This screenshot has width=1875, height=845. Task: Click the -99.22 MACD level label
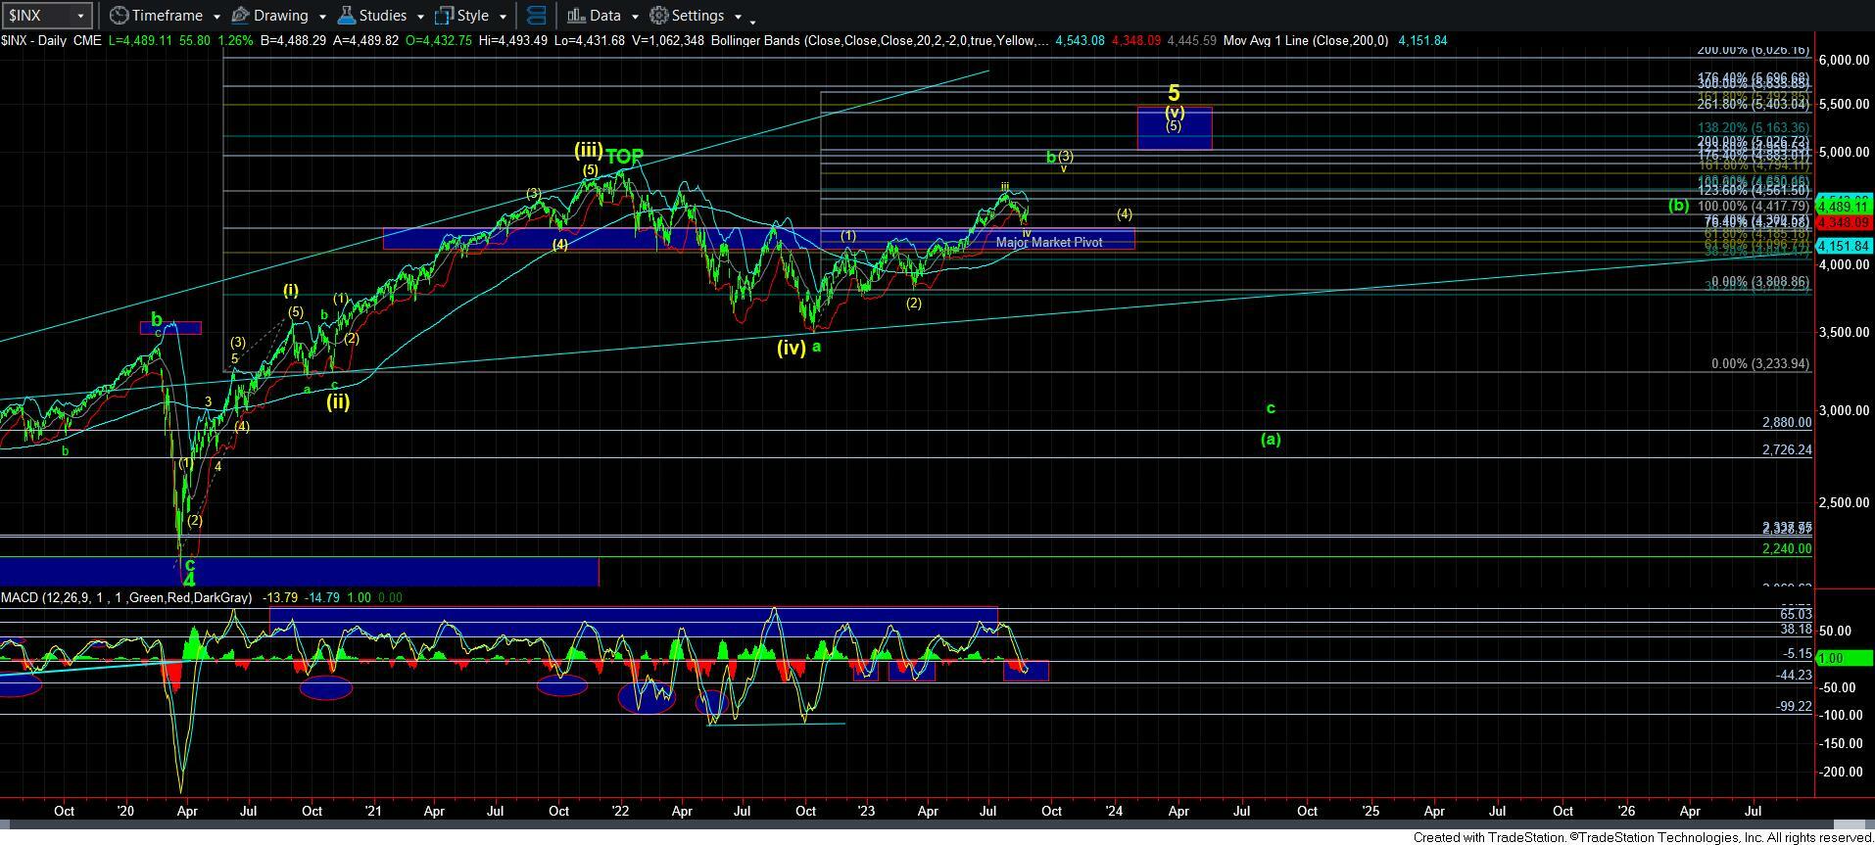tap(1795, 706)
